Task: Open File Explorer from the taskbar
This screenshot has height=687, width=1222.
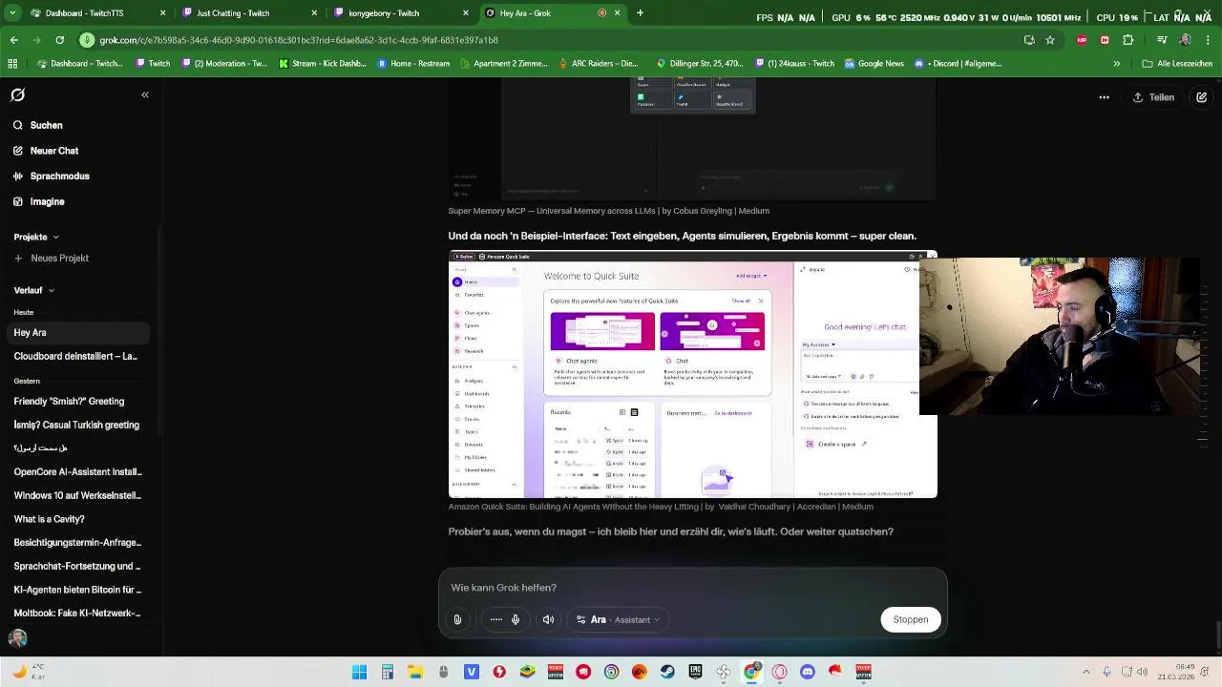Action: (x=415, y=672)
